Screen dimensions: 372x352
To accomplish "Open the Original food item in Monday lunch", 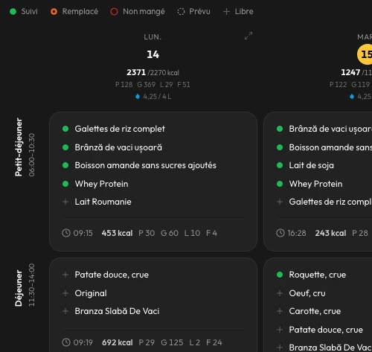I will point(91,293).
